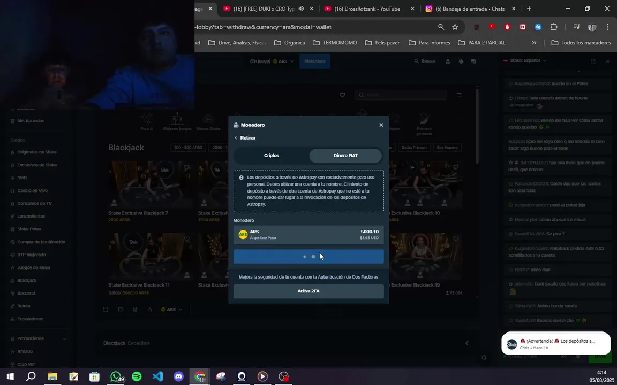Open a new browser tab
Image resolution: width=617 pixels, height=385 pixels.
[x=529, y=9]
